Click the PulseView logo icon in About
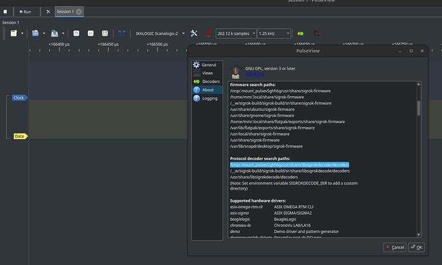 click(235, 72)
